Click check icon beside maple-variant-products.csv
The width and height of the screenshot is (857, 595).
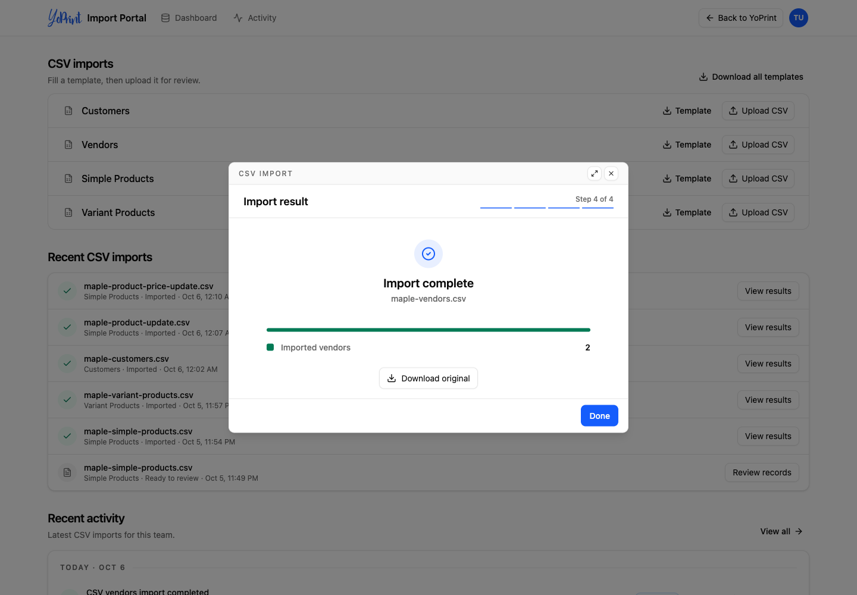[x=67, y=400]
